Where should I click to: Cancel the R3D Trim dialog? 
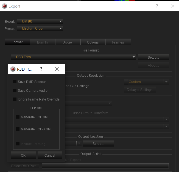coord(50,155)
